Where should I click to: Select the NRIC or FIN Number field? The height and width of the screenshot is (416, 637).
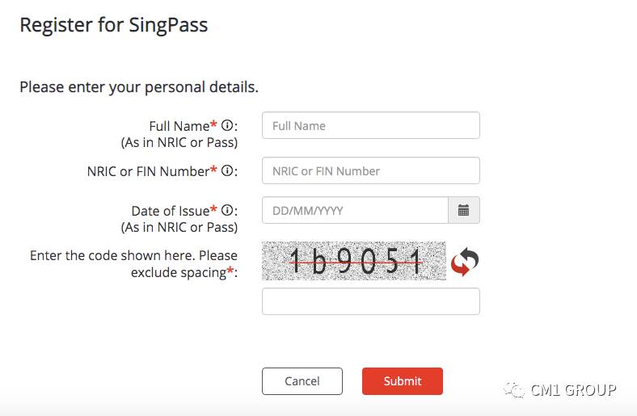click(x=370, y=171)
